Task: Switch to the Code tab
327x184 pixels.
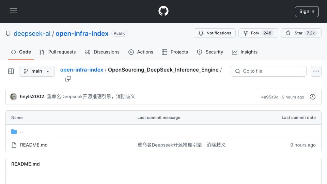Action: [x=21, y=52]
